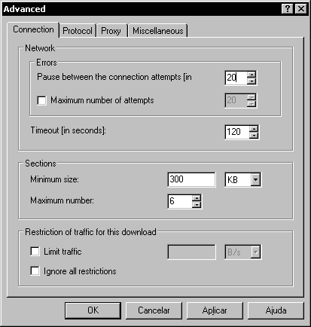This screenshot has width=311, height=327.
Task: Check Ignore all restrictions option
Action: [35, 271]
